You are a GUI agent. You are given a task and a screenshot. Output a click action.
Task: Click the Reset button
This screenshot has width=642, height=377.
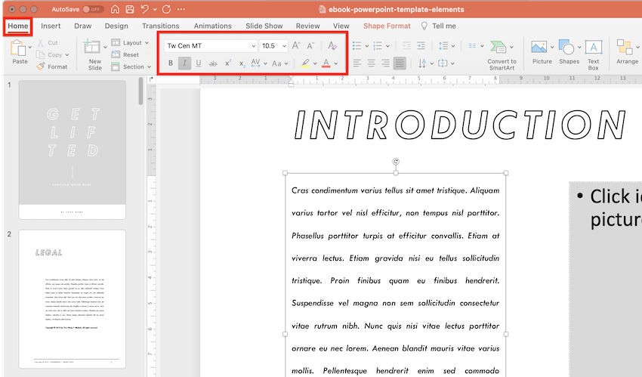[131, 55]
